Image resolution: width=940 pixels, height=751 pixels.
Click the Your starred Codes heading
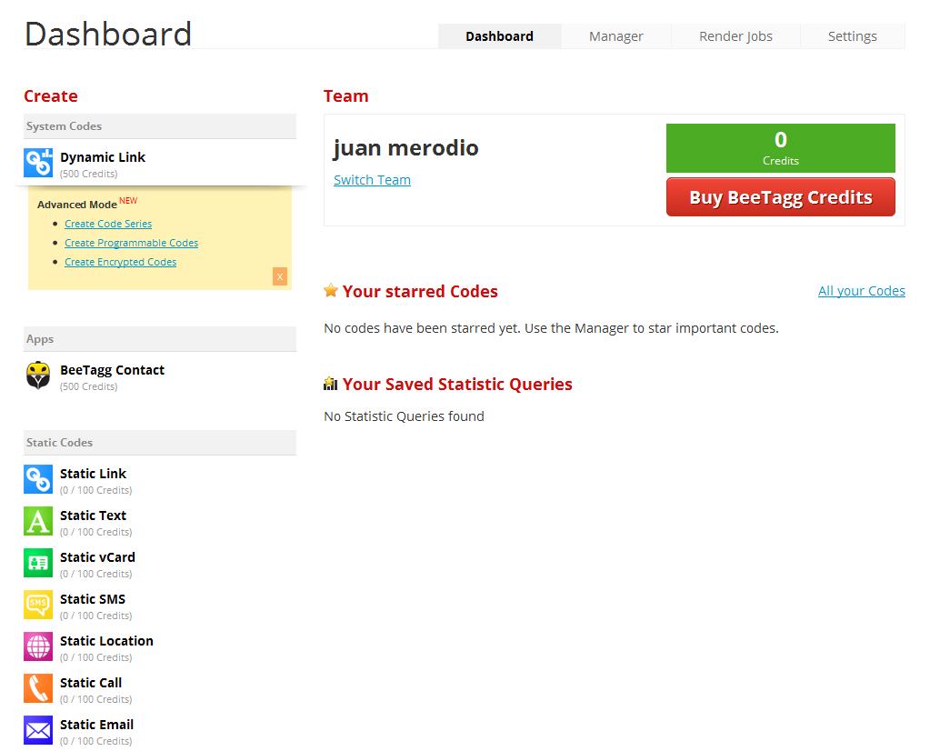click(420, 291)
